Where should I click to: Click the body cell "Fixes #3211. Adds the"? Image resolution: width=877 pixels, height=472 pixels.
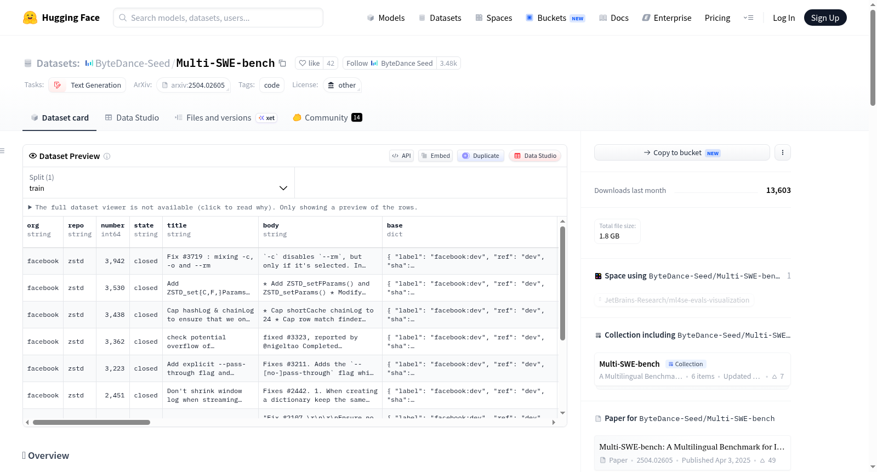320,369
